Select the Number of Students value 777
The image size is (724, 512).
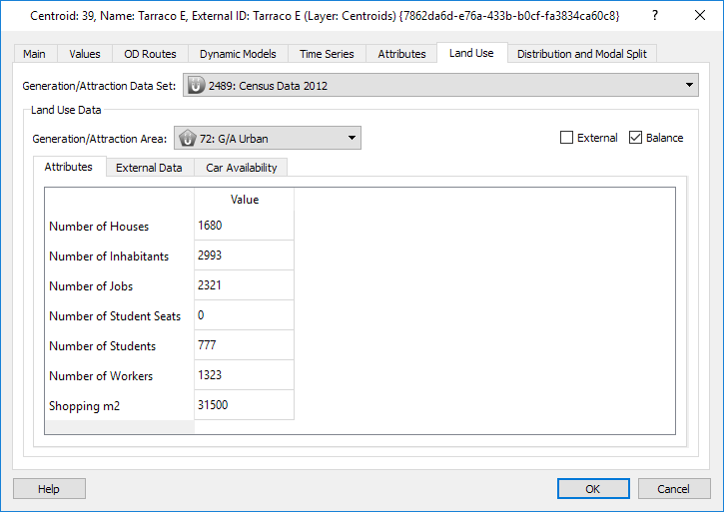tap(244, 345)
